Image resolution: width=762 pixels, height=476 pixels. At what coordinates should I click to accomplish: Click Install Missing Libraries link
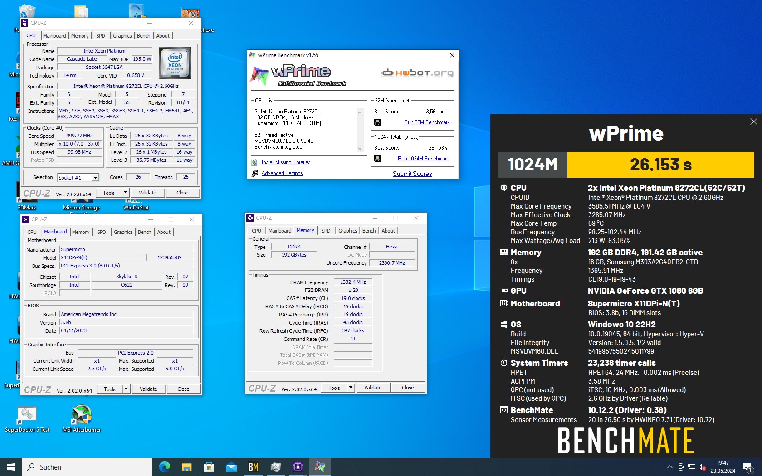pyautogui.click(x=286, y=162)
